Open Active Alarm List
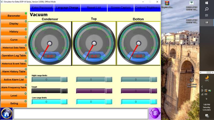The image size is (214, 120). pos(14,80)
